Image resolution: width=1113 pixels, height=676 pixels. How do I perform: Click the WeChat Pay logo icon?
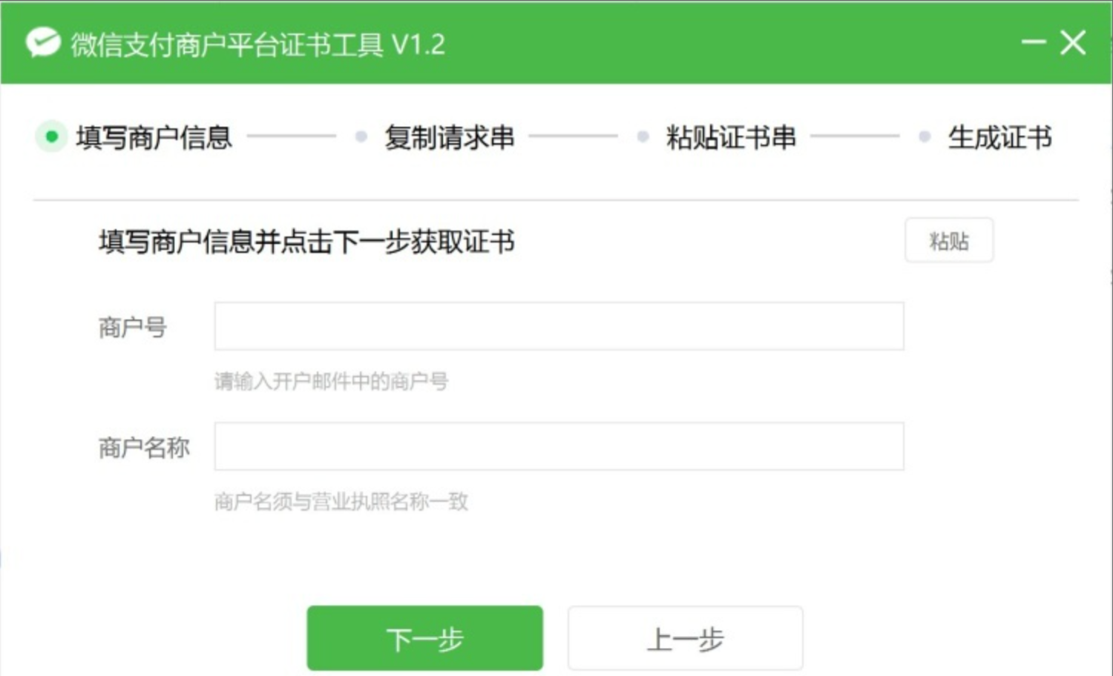(x=43, y=43)
